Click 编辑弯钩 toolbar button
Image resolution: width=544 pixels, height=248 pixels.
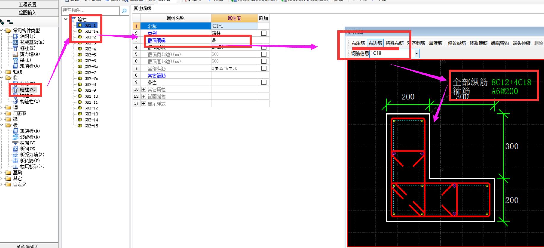pyautogui.click(x=500, y=43)
